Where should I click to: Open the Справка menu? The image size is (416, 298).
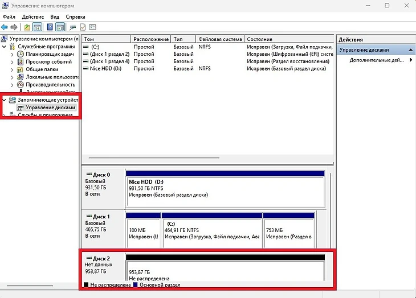(x=75, y=17)
